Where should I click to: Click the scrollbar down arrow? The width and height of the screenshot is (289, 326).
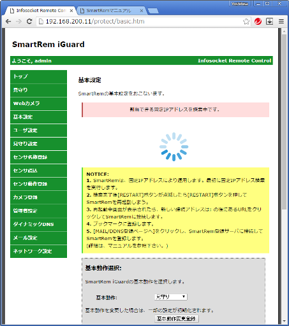coord(284,321)
